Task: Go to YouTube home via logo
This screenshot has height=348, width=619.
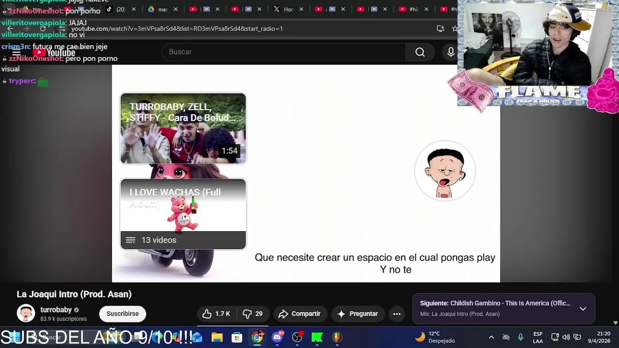Action: 54,52
